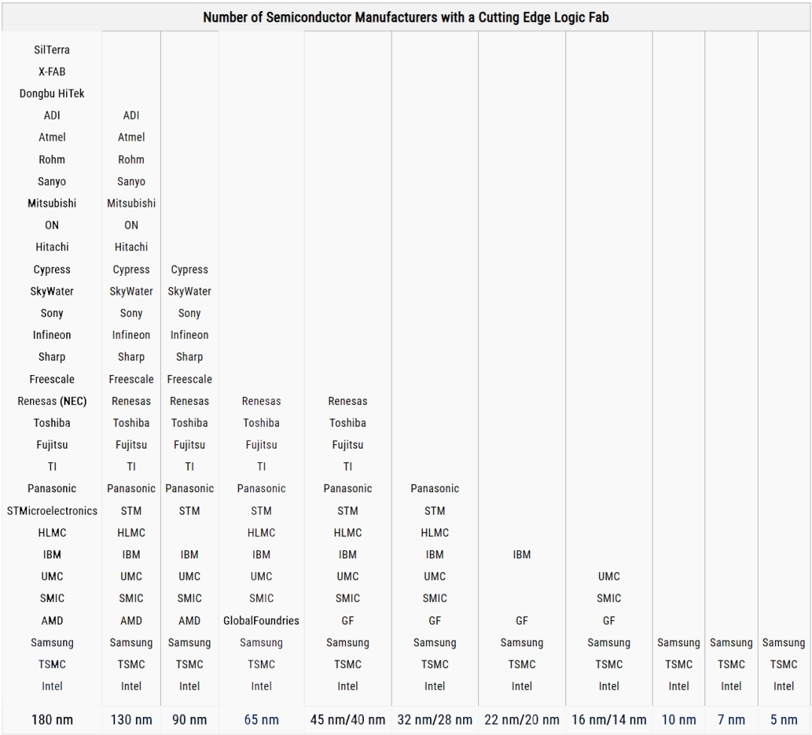
Task: Click GF in the 22 nm/20 nm column
Action: 522,620
